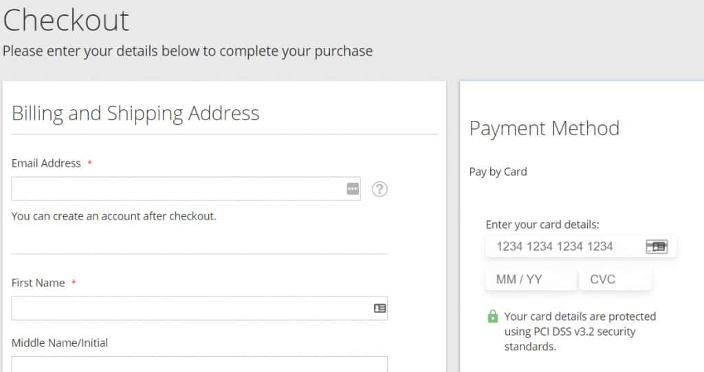This screenshot has width=704, height=372.
Task: Click the green padlock security icon
Action: pos(492,316)
